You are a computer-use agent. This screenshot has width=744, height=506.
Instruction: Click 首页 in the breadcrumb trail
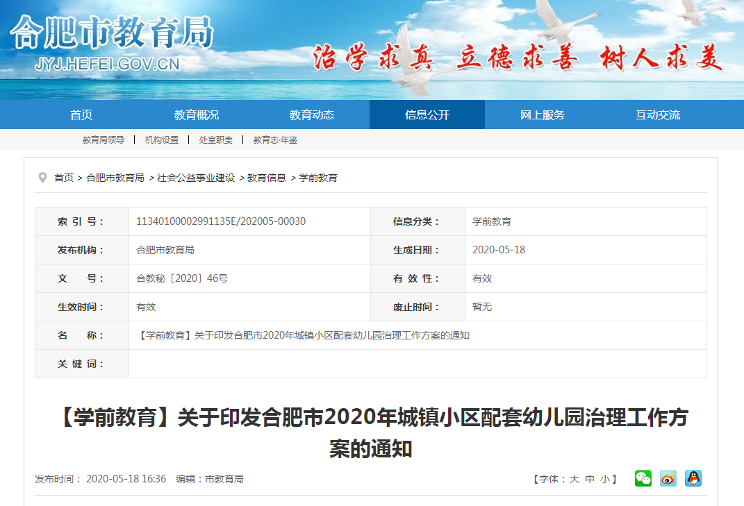63,177
